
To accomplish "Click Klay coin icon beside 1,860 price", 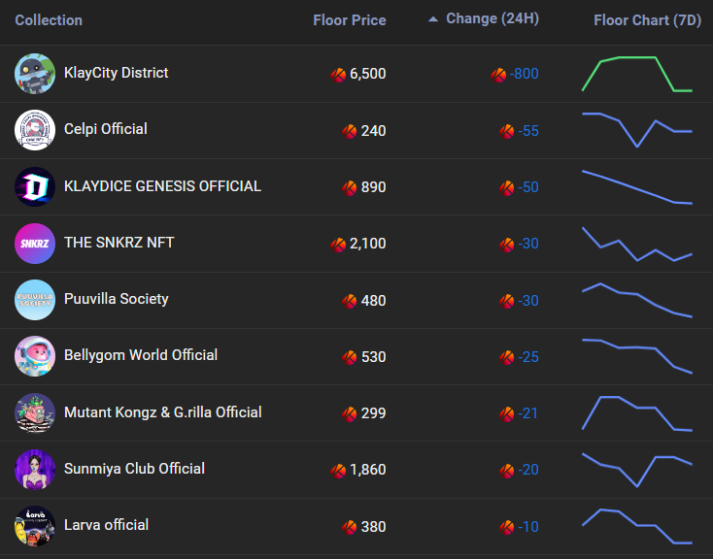I will coord(338,471).
